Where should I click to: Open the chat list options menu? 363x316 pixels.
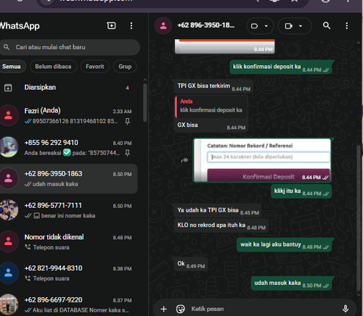(x=131, y=26)
